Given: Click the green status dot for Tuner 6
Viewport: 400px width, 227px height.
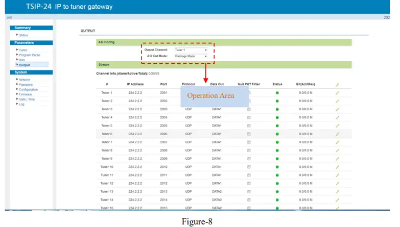Looking at the screenshot, I should pyautogui.click(x=277, y=134).
